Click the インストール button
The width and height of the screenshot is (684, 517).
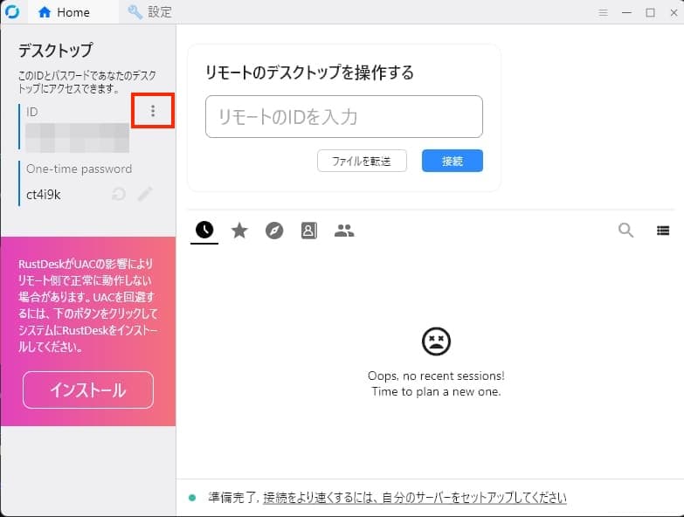pyautogui.click(x=88, y=389)
